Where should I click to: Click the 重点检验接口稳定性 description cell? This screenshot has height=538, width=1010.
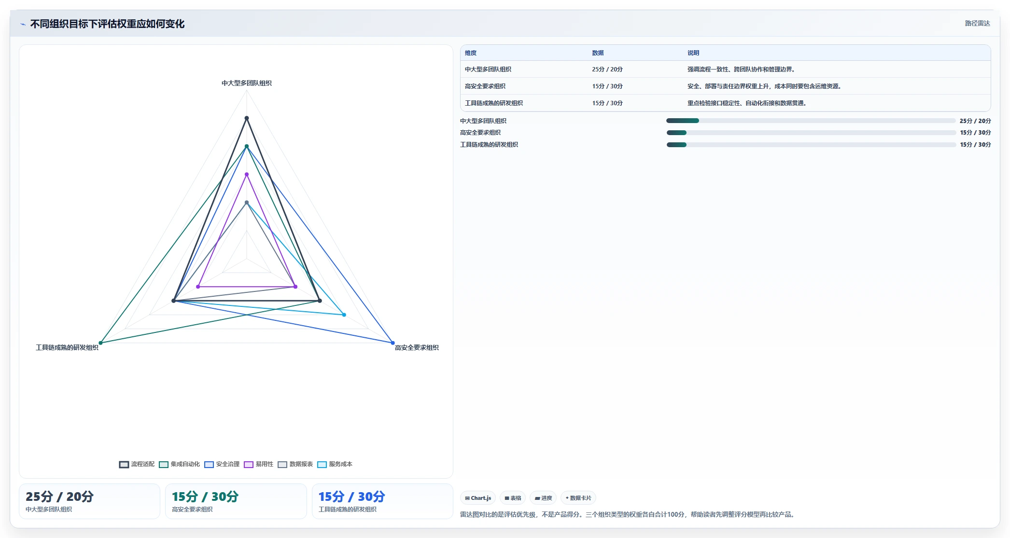(x=747, y=103)
